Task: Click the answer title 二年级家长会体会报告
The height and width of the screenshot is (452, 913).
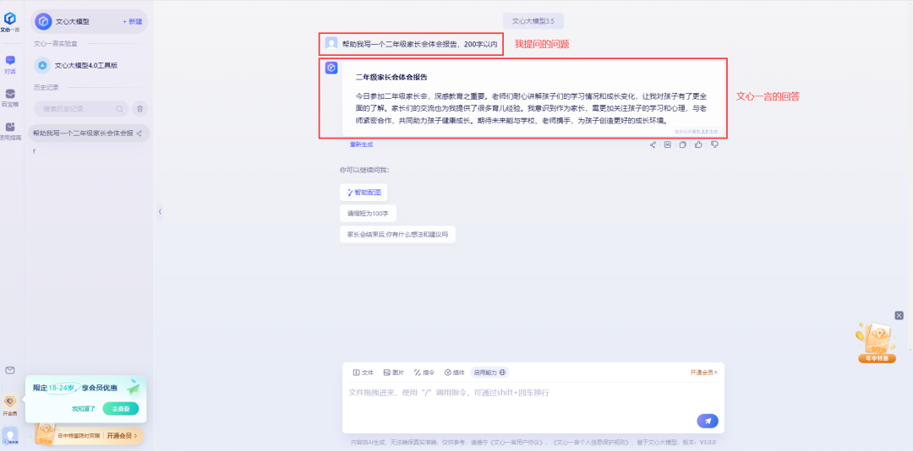Action: [x=391, y=78]
